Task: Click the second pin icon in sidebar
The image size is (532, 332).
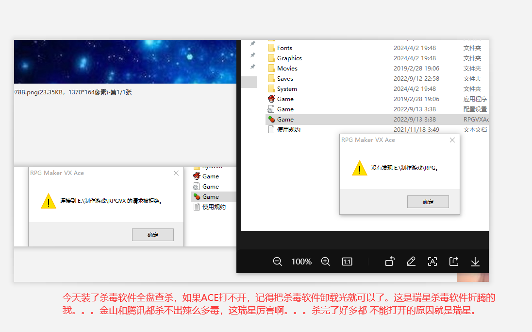Action: pyautogui.click(x=253, y=55)
